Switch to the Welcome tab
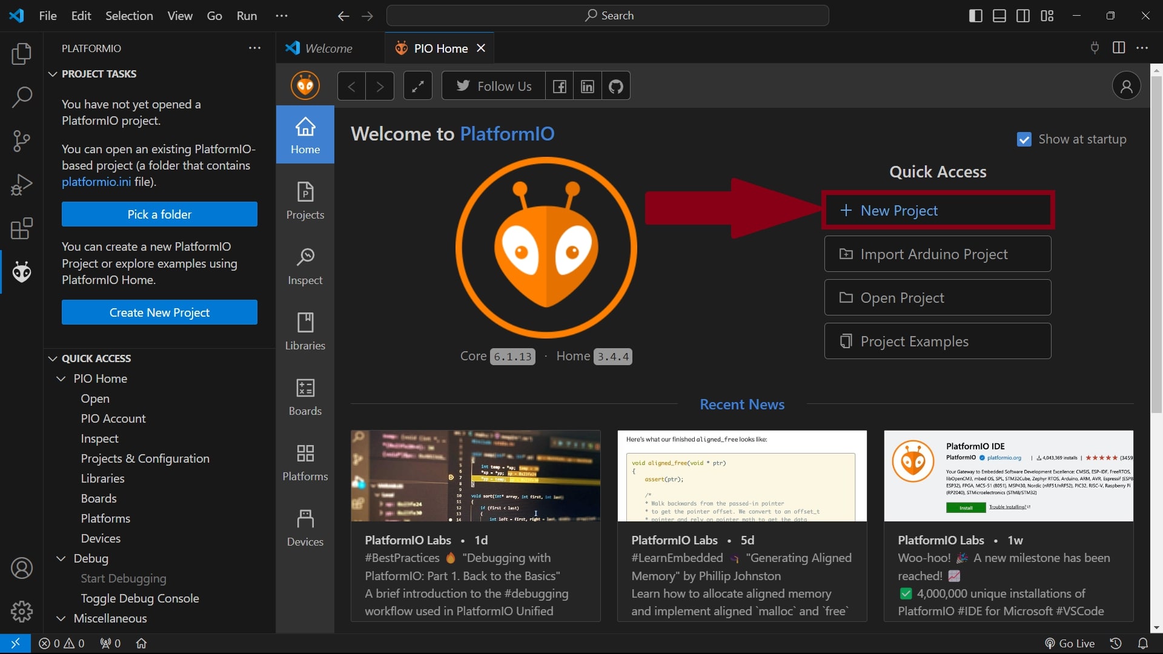This screenshot has width=1163, height=654. [x=328, y=48]
